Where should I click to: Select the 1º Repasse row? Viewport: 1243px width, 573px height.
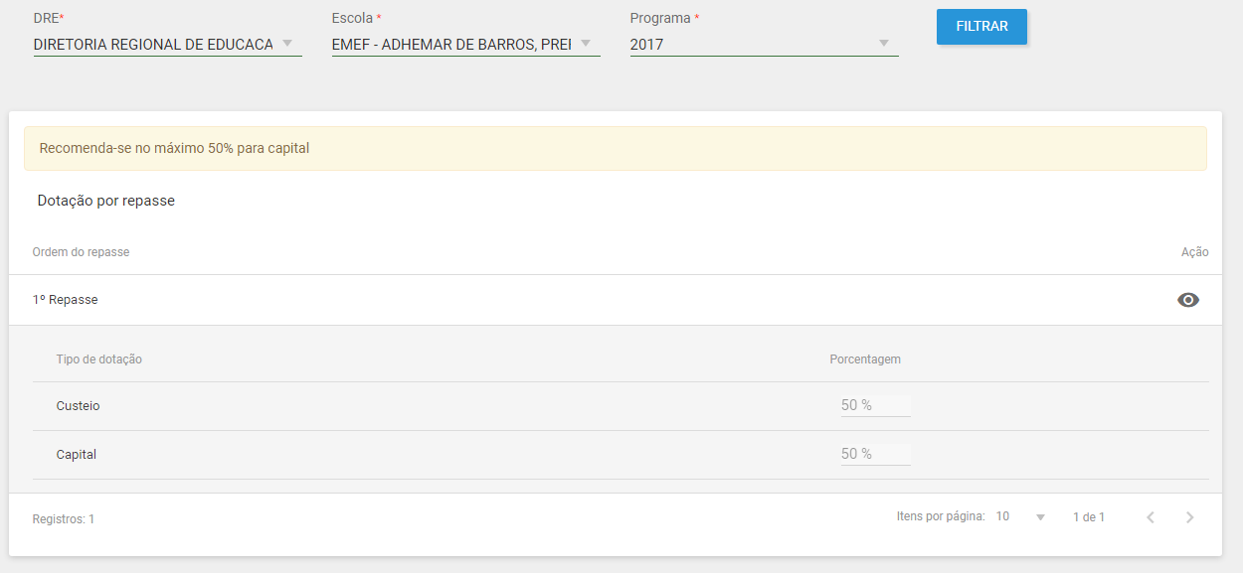click(x=616, y=300)
